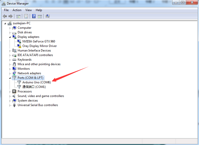The image size is (199, 145).
Task: Minimize the Device Manager window
Action: [176, 3]
